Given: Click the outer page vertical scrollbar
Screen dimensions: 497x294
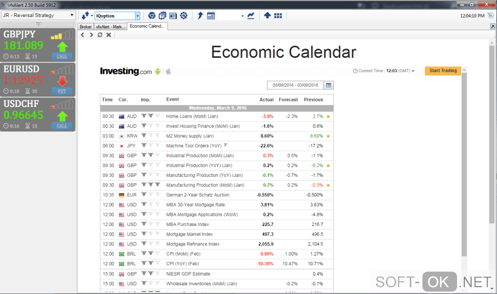Looking at the screenshot, I should (492, 134).
